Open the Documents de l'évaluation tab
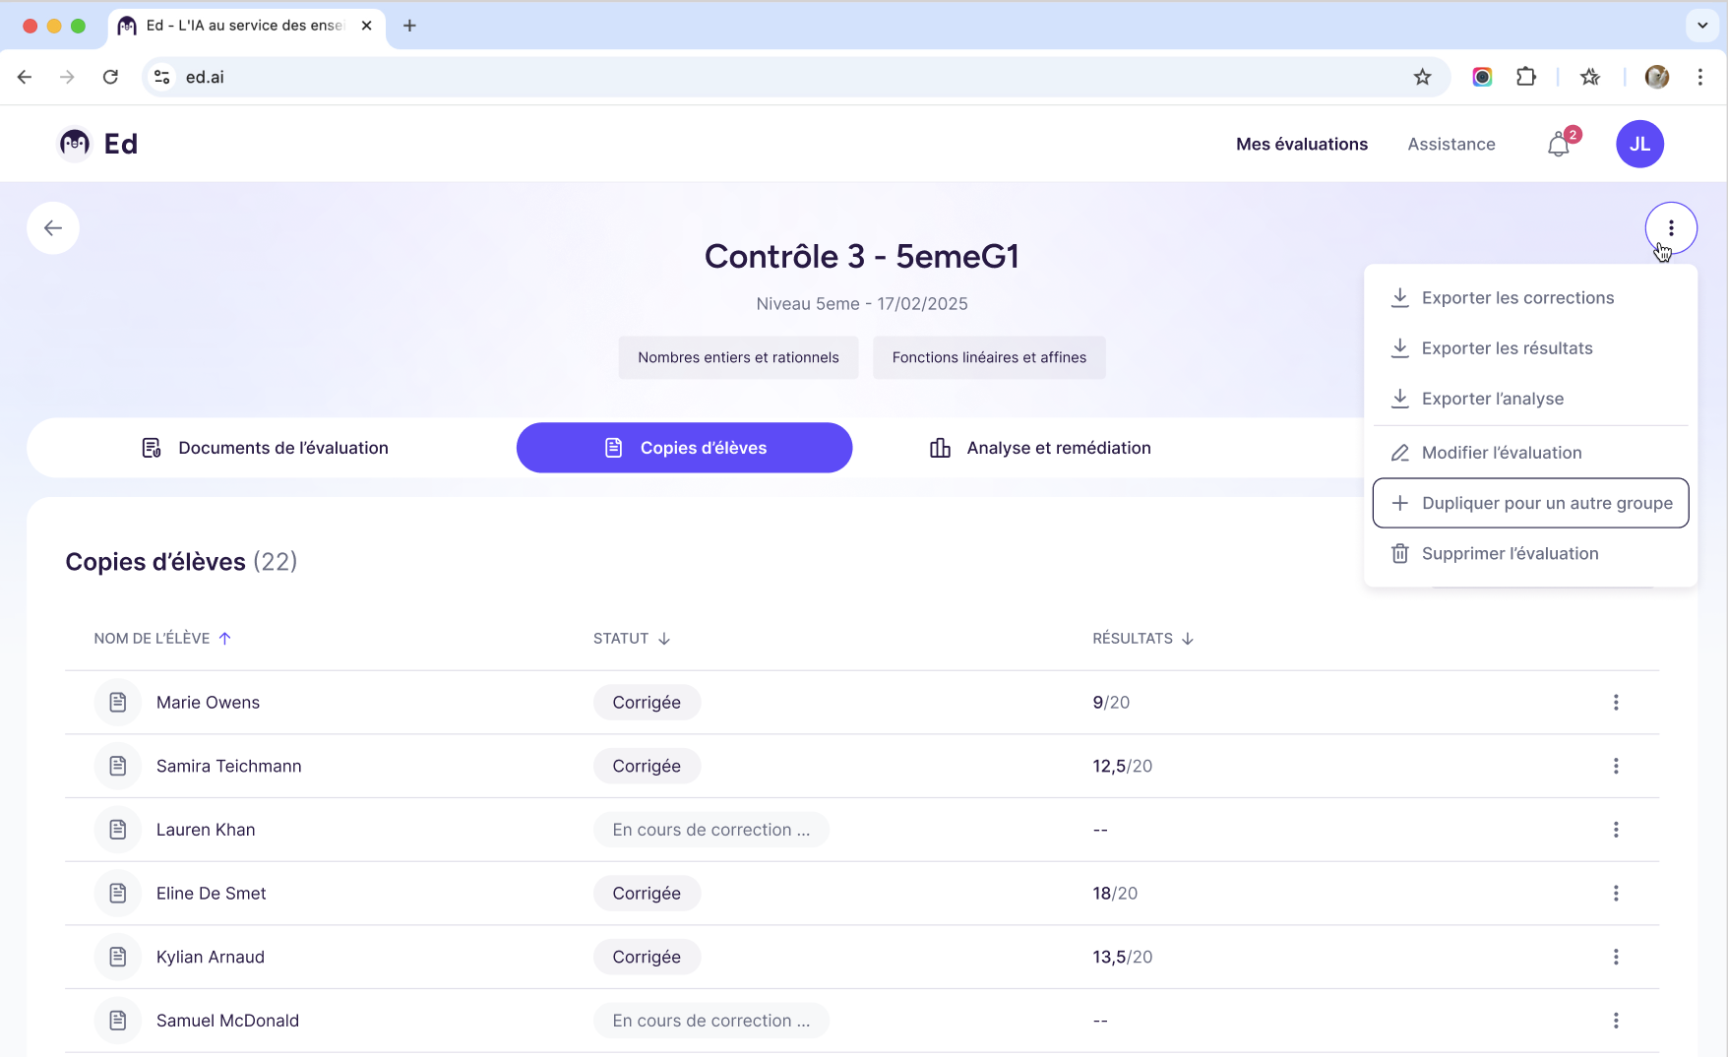This screenshot has width=1728, height=1057. point(265,448)
